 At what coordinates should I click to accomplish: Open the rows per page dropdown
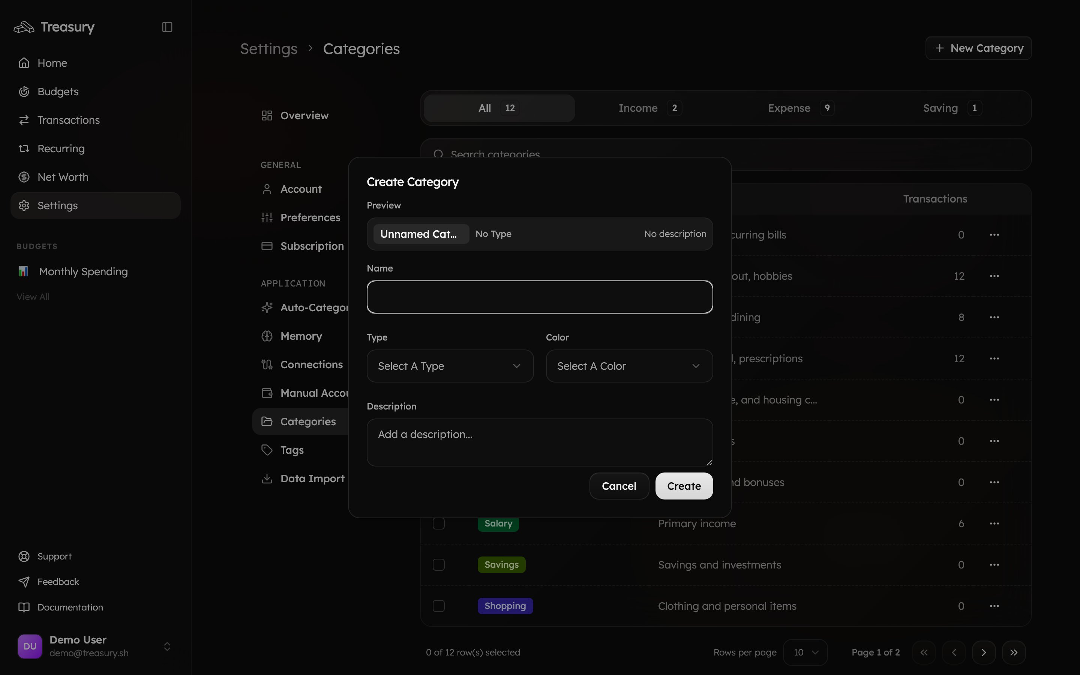805,652
